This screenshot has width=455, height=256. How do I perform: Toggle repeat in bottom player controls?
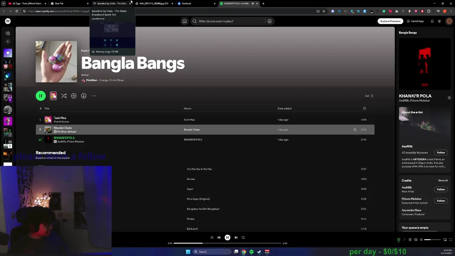click(243, 238)
